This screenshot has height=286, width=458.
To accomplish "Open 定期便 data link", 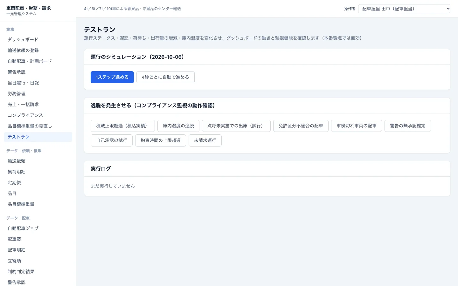I will (38, 183).
